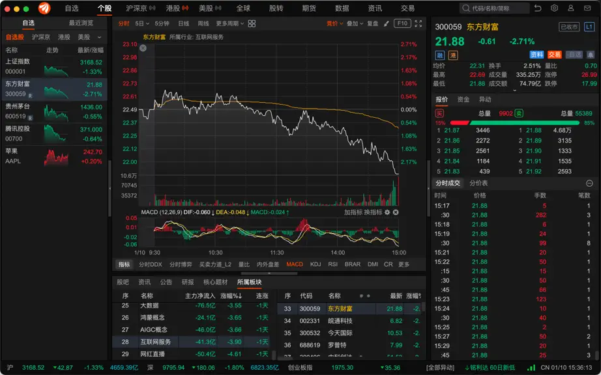
Task: Open the 更多周期 dropdown menu
Action: [229, 23]
